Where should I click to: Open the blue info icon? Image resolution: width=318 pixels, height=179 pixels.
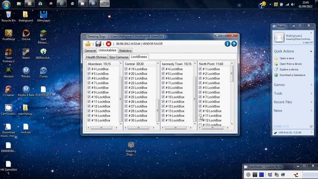[228, 44]
